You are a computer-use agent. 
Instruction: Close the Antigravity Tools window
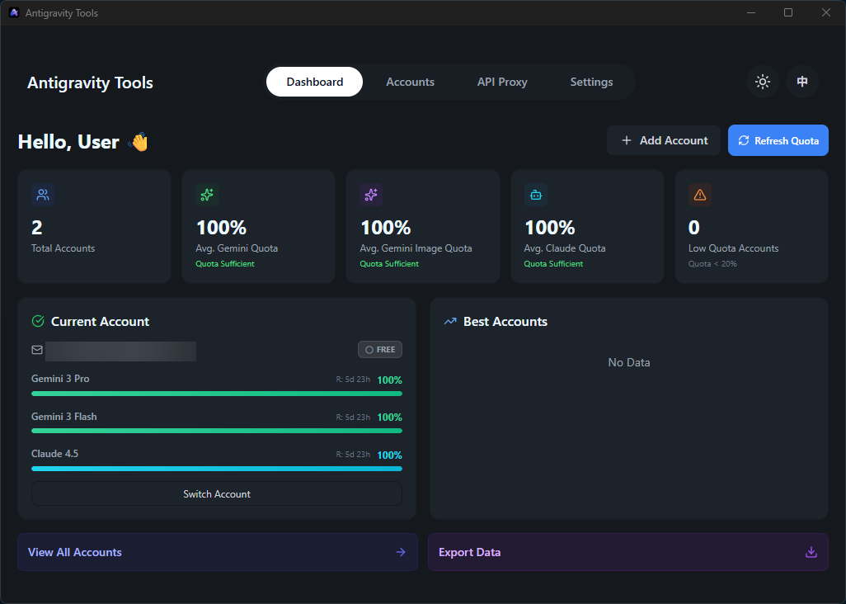(x=826, y=12)
